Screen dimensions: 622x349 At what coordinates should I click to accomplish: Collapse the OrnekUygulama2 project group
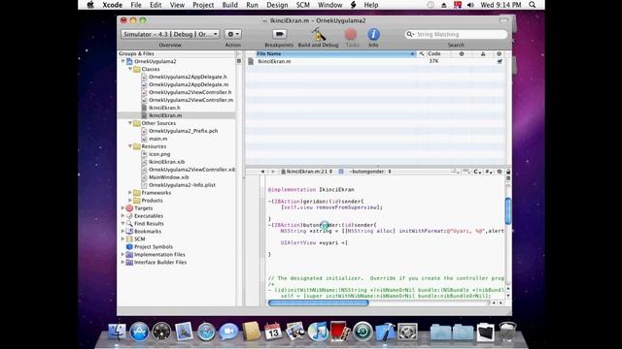click(x=123, y=61)
